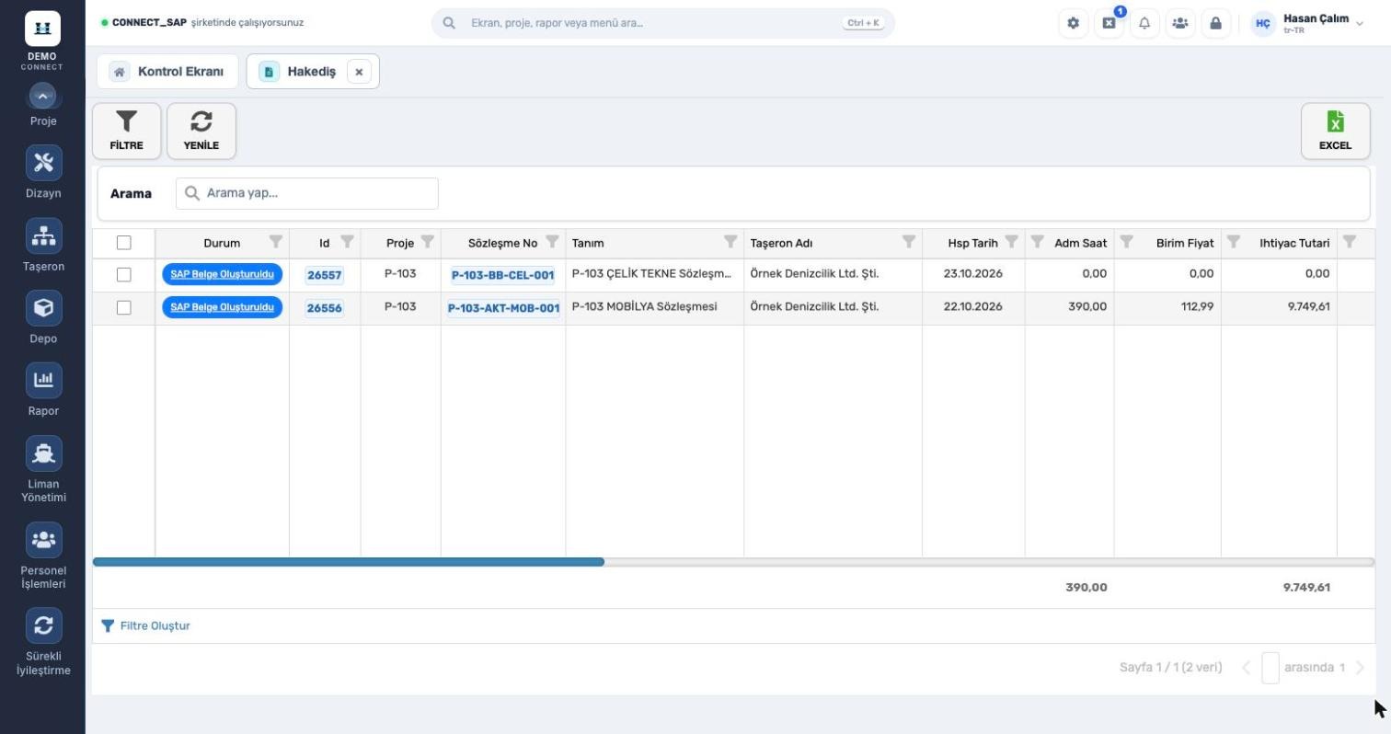Image resolution: width=1391 pixels, height=734 pixels.
Task: Open filter for Proje column
Action: (x=428, y=242)
